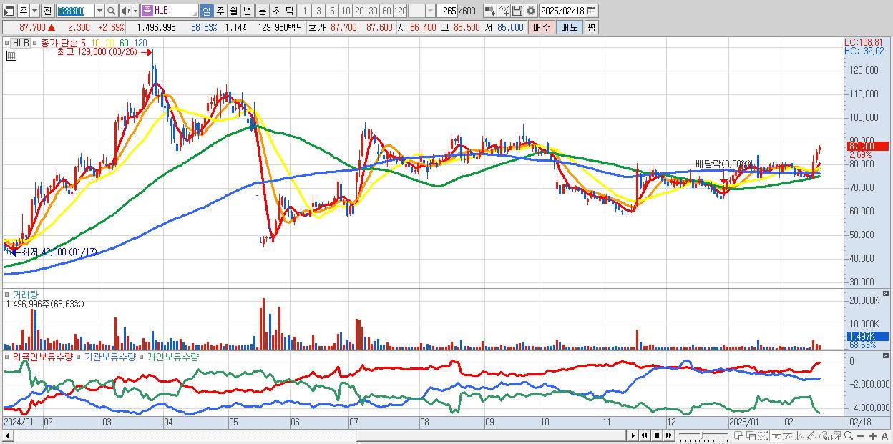Click the speaker sound icon

coord(125,11)
